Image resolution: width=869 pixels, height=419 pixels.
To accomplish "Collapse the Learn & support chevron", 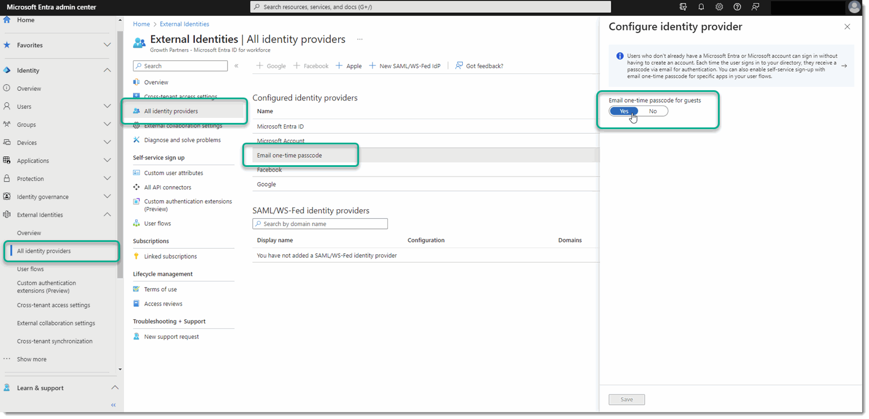I will pyautogui.click(x=114, y=388).
